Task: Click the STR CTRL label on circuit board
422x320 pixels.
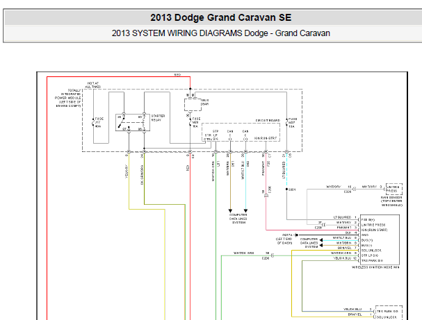Action: 208,137
